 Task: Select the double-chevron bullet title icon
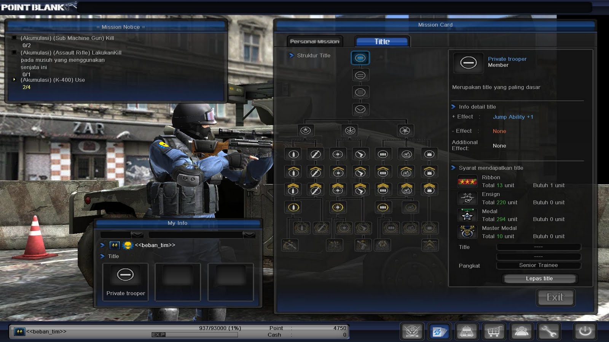(293, 189)
